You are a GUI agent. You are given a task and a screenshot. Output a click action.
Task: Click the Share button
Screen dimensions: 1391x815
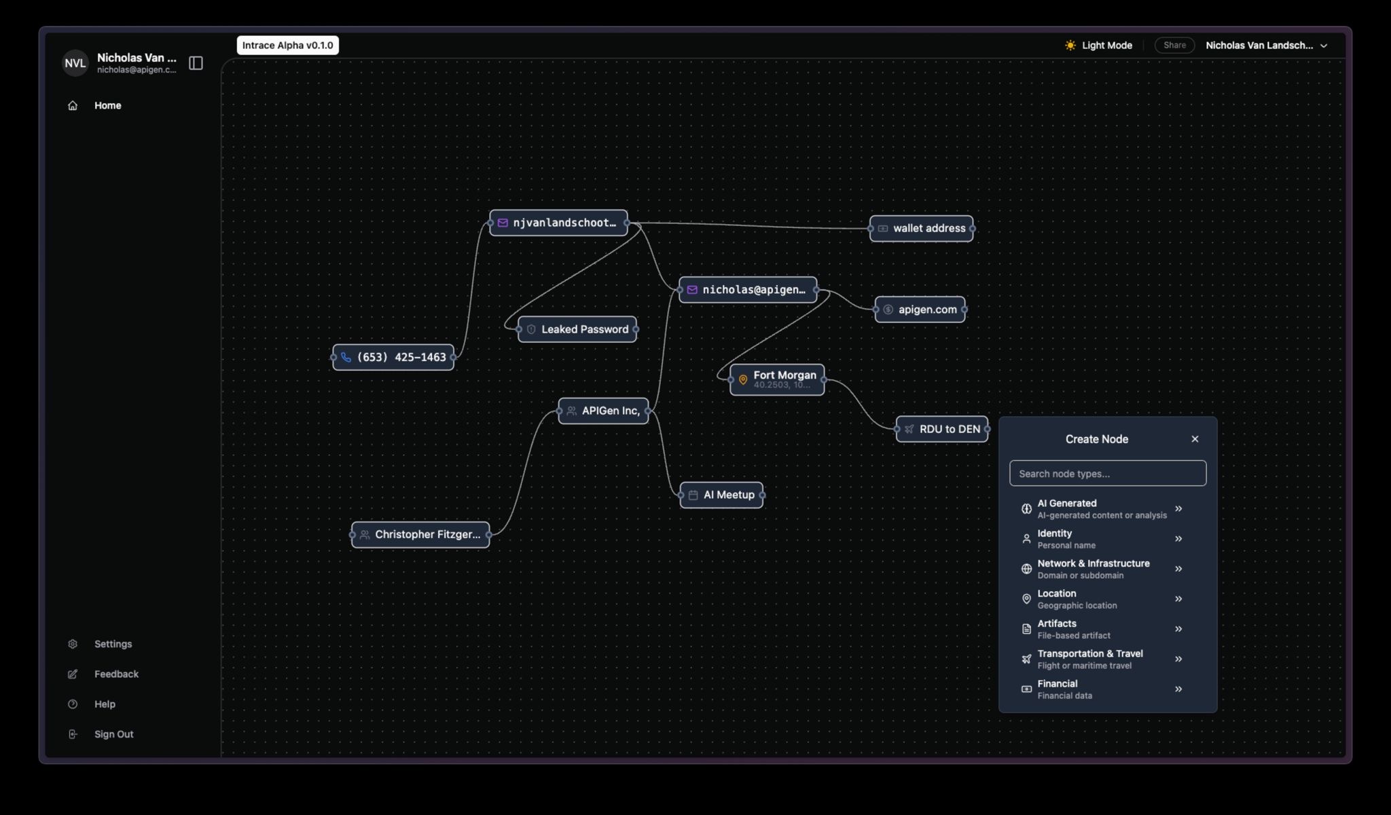pos(1174,45)
